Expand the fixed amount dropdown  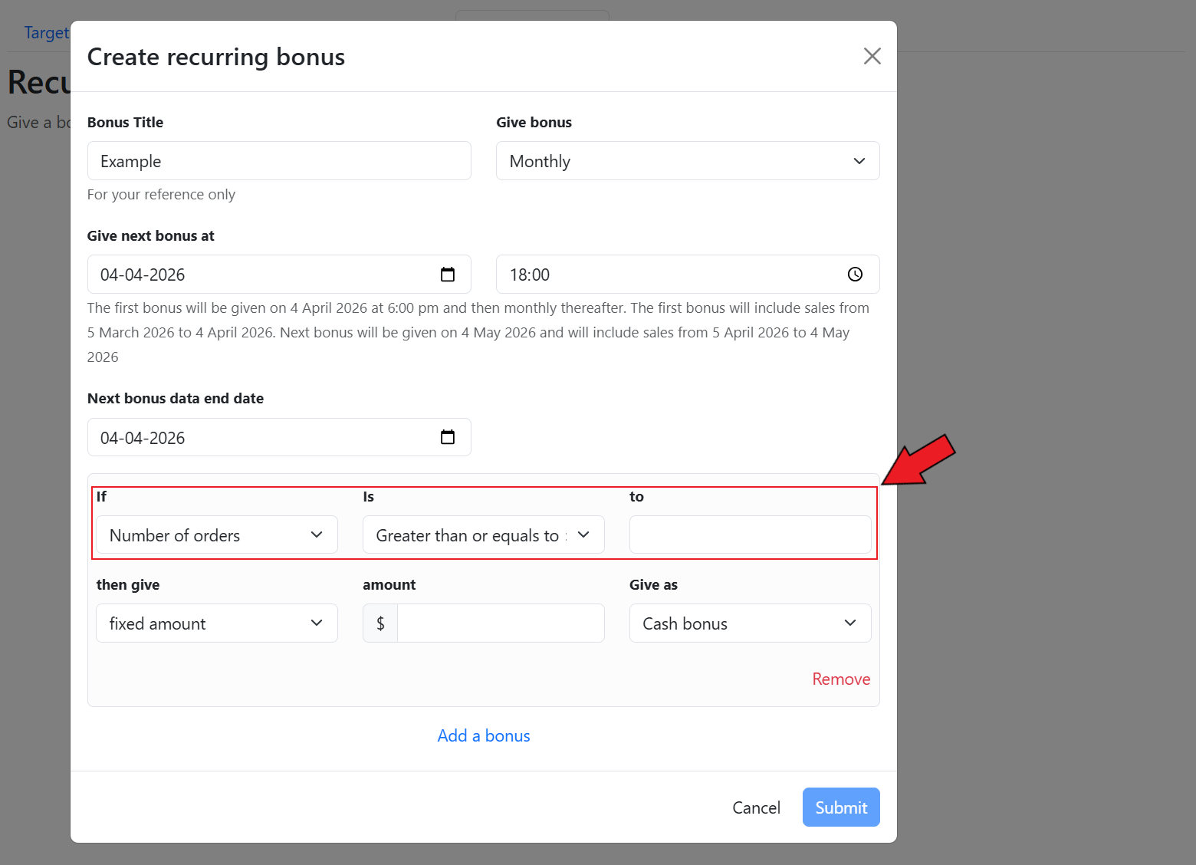[216, 623]
